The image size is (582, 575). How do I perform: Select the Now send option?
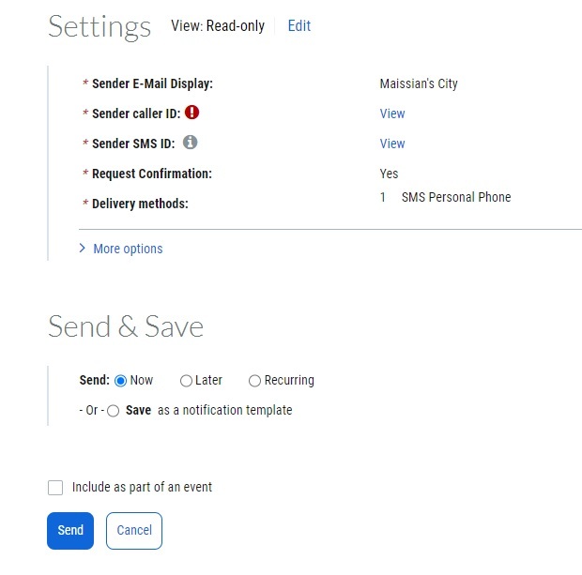120,381
